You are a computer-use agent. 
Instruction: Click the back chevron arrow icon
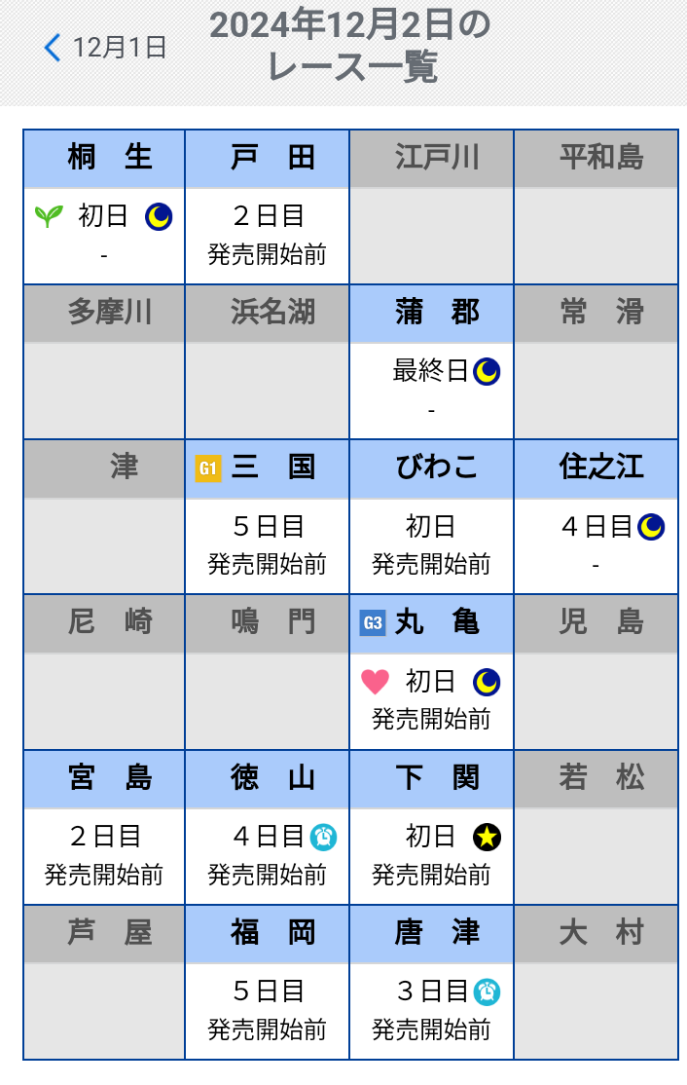[53, 47]
